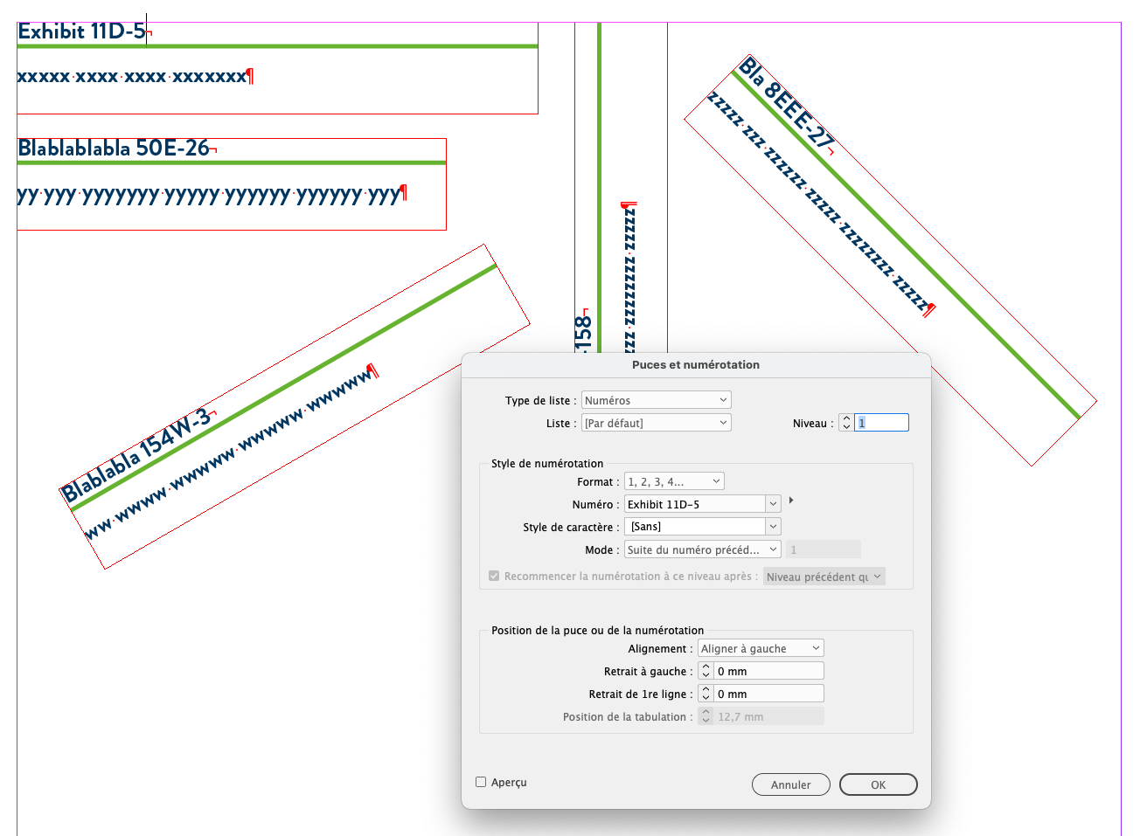Enable the Aperçu checkbox

pyautogui.click(x=479, y=782)
